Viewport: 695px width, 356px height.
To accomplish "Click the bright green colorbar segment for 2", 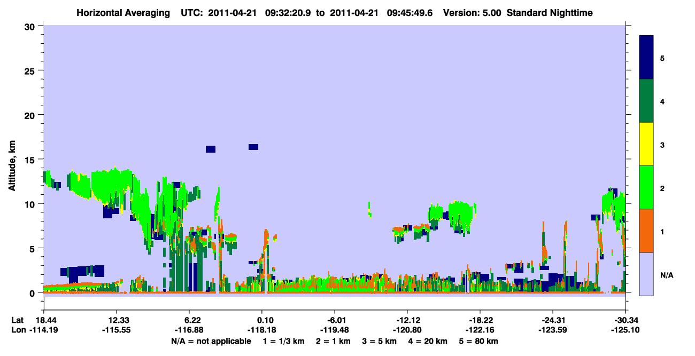I will coord(646,187).
